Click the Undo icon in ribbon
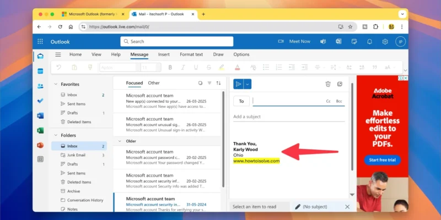Image resolution: width=441 pixels, height=220 pixels. 59,67
